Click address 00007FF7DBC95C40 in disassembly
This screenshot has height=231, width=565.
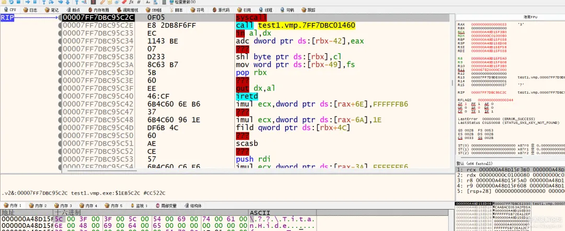pyautogui.click(x=98, y=97)
